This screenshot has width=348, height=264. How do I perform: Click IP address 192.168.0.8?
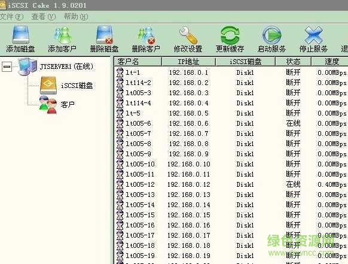coord(188,144)
